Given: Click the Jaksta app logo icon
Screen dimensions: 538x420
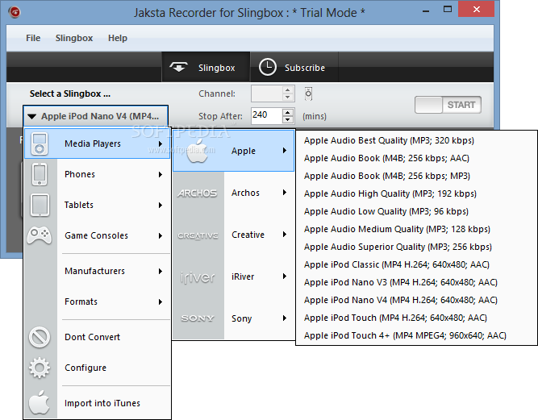Looking at the screenshot, I should point(15,12).
